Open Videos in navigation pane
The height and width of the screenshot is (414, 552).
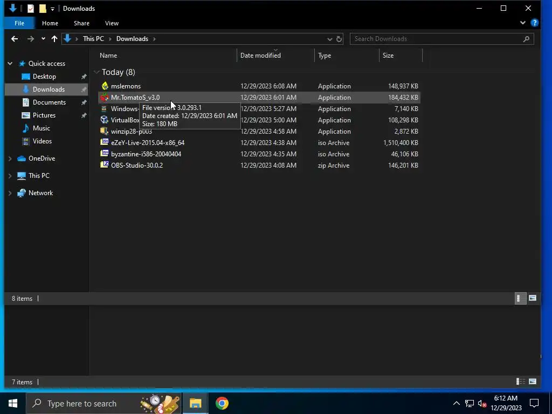pos(42,141)
